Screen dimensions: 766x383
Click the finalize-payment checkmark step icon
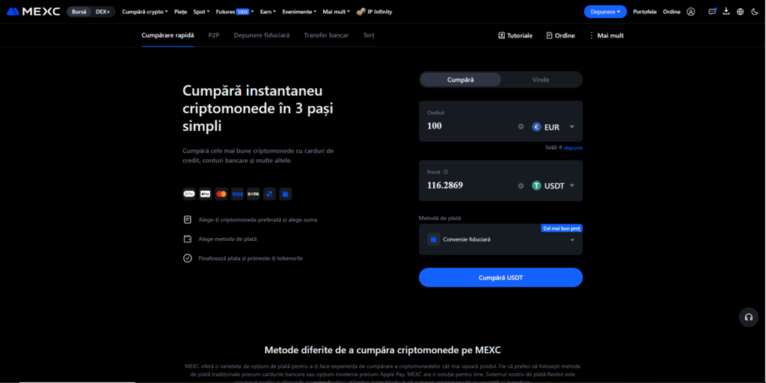coord(187,258)
